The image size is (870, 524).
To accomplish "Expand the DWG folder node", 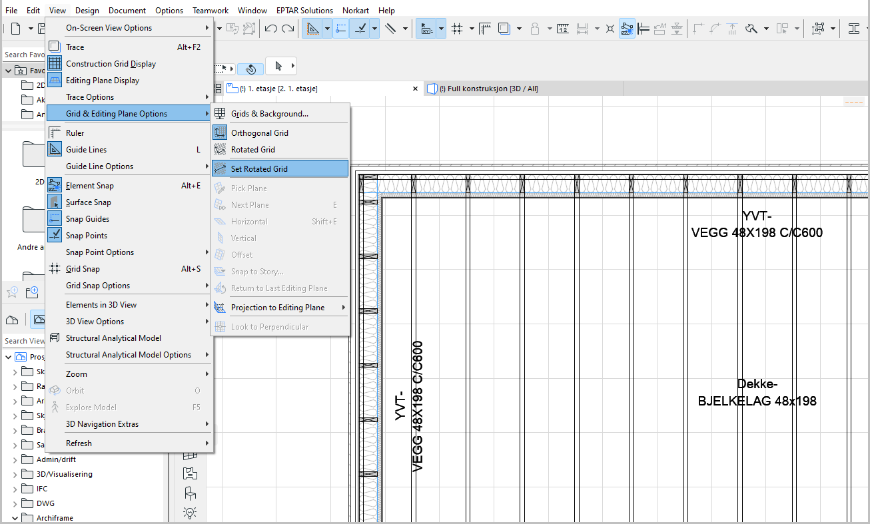I will click(x=15, y=504).
